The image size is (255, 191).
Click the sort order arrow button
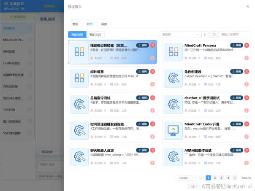pos(205,35)
